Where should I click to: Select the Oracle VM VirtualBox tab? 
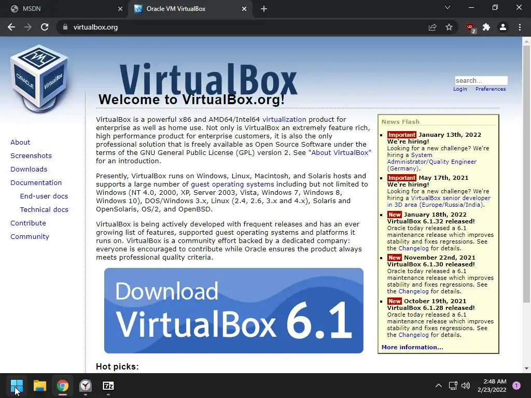pyautogui.click(x=190, y=9)
